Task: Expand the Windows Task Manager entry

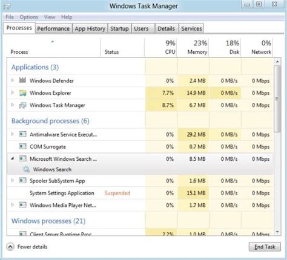Action: [x=13, y=105]
